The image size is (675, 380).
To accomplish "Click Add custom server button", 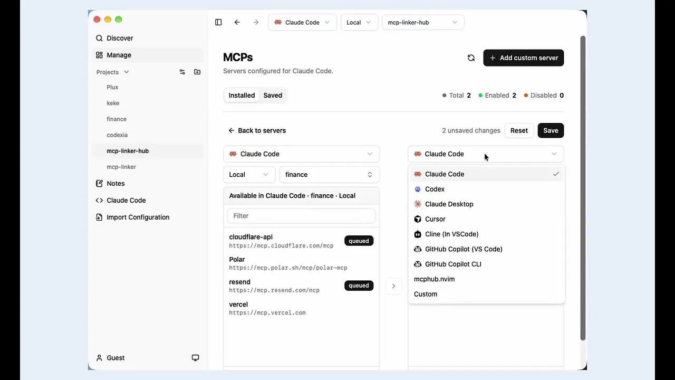I will tap(524, 58).
